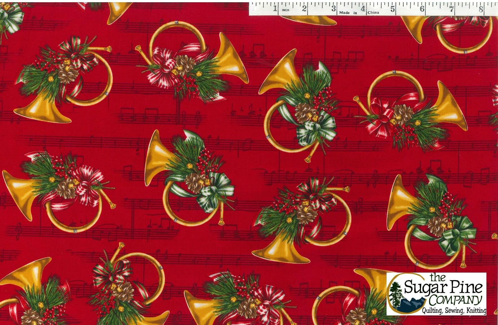Click the number 2 on the ruler
The image size is (498, 325).
coord(304,9)
